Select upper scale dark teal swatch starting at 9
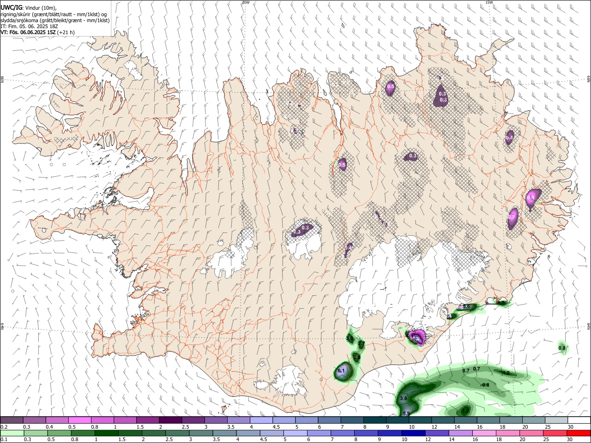 [x=398, y=420]
